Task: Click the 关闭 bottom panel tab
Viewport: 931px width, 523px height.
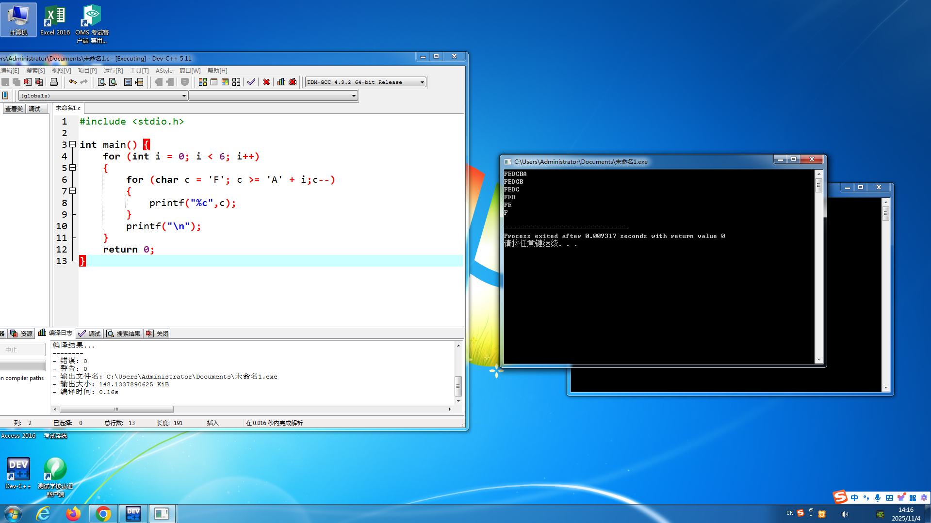Action: 157,333
